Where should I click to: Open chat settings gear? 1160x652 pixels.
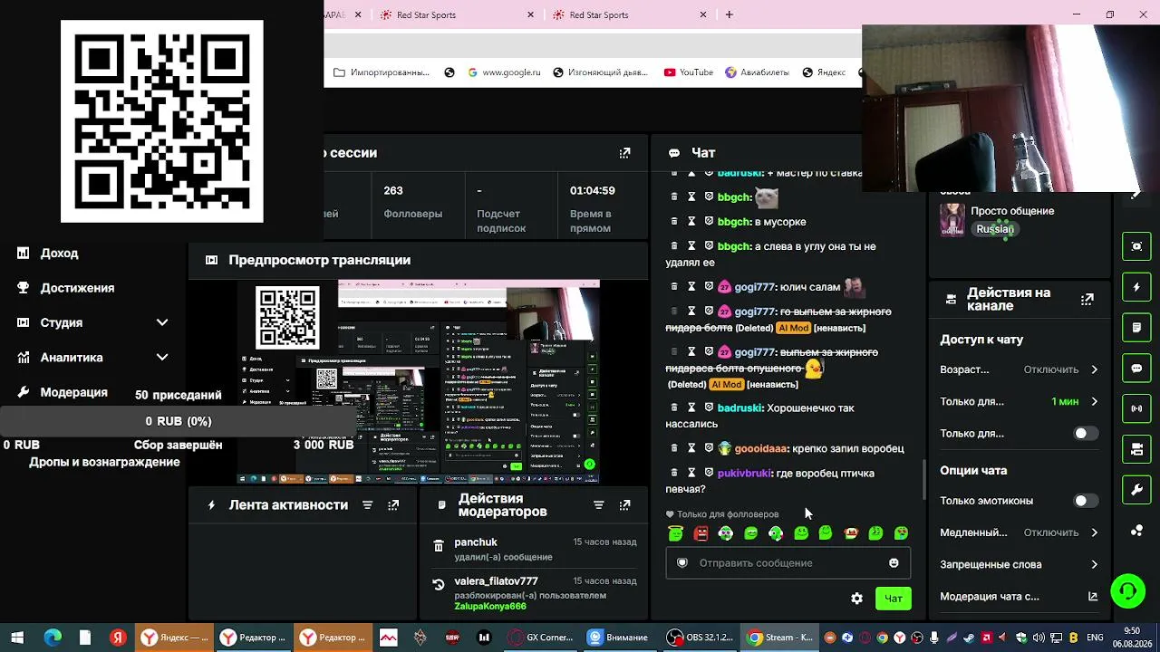click(x=856, y=599)
